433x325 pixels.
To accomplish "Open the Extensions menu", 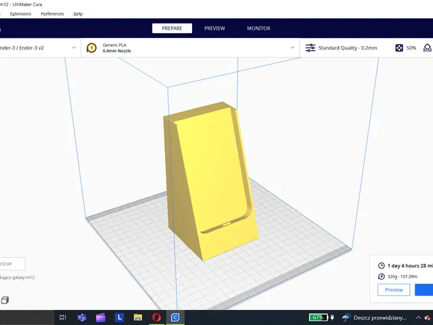I will pyautogui.click(x=20, y=14).
